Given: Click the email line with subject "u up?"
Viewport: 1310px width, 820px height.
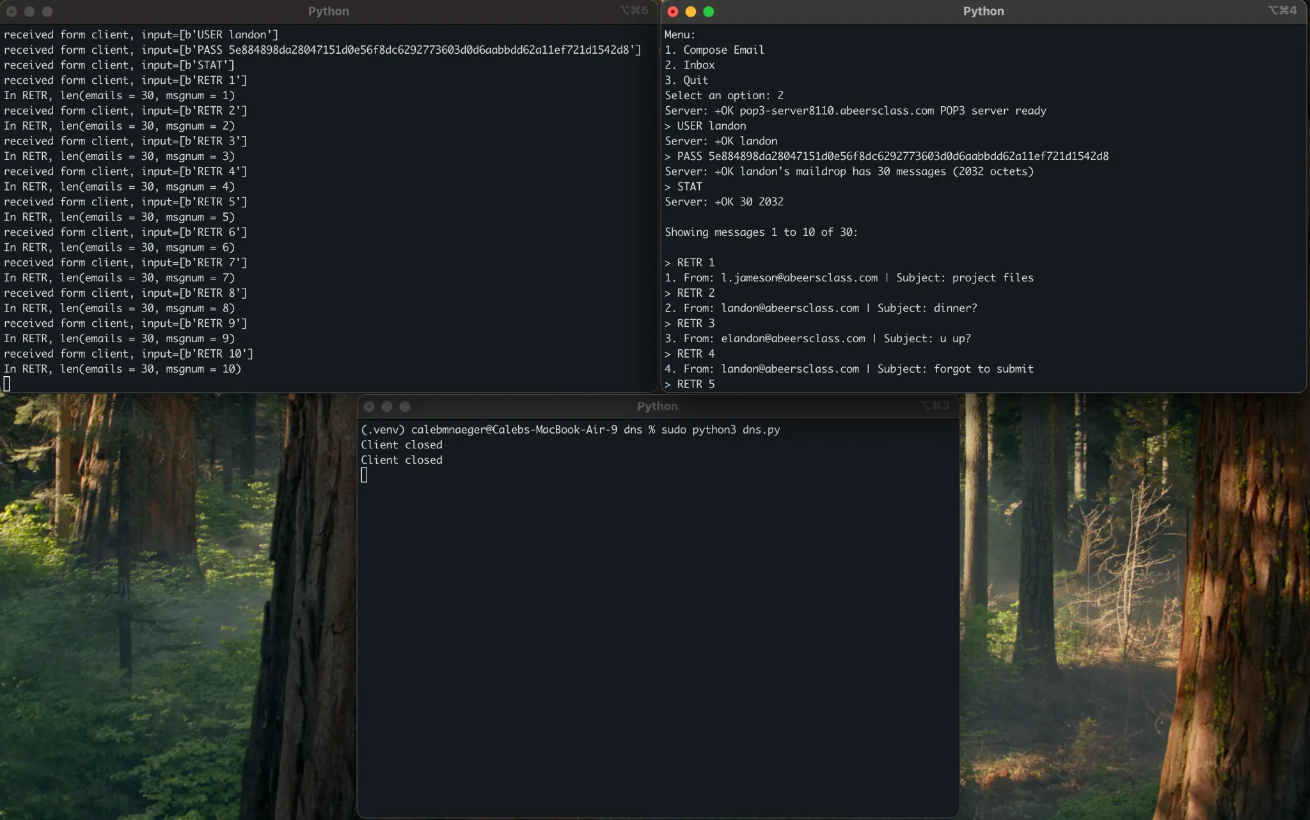Looking at the screenshot, I should tap(818, 338).
